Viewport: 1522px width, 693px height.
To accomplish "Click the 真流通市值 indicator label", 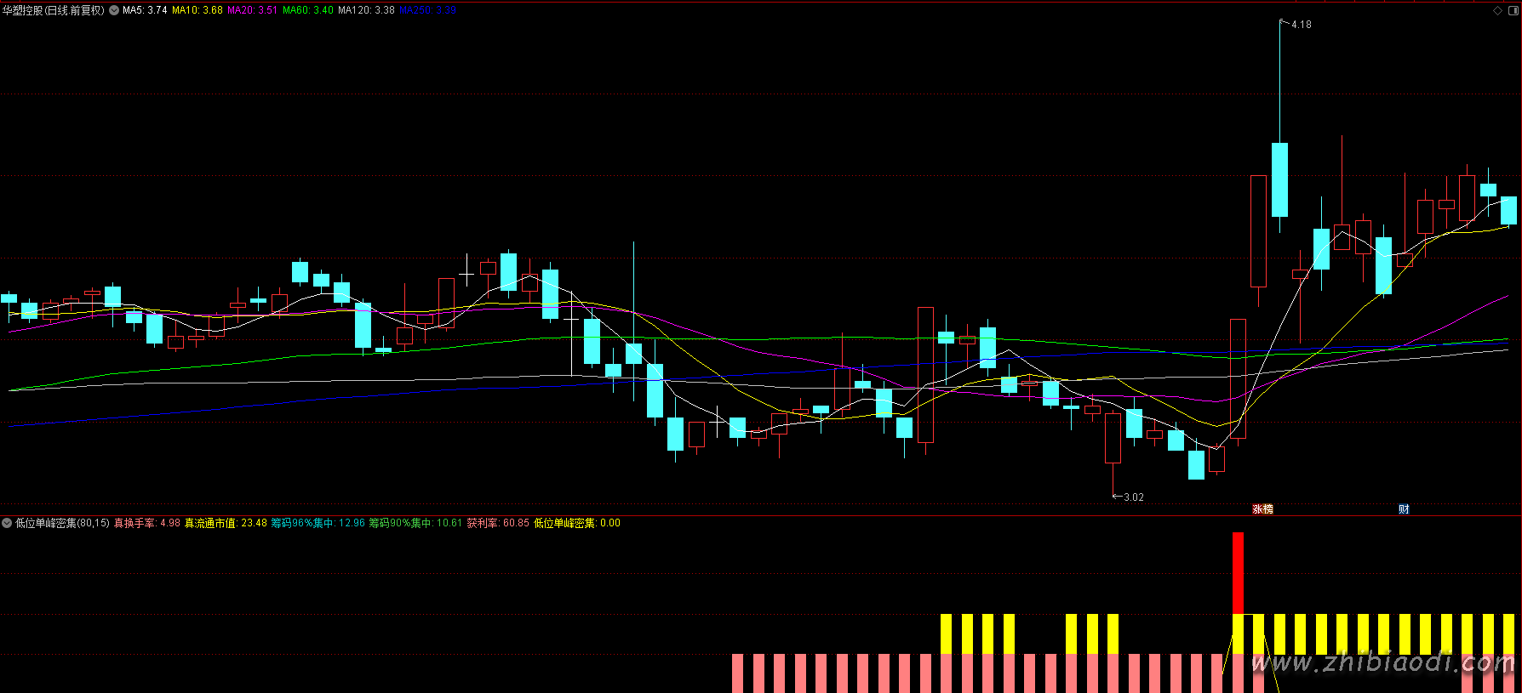I will (x=226, y=523).
